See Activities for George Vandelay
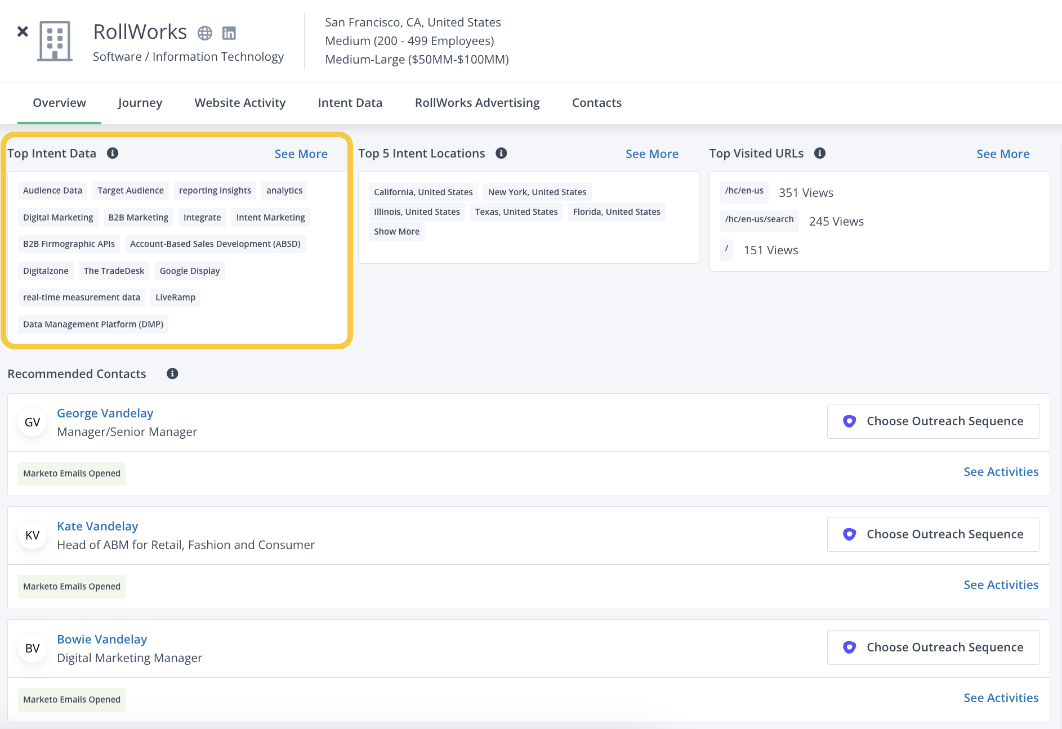This screenshot has width=1062, height=729. (x=1001, y=472)
